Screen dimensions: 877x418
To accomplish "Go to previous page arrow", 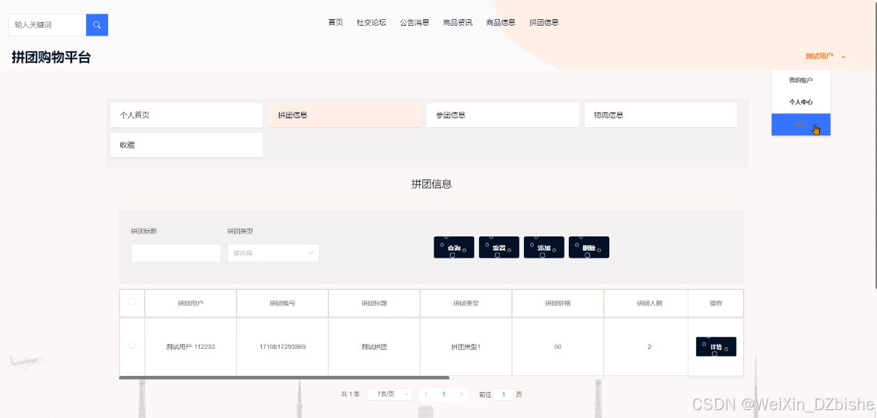I will pyautogui.click(x=426, y=394).
